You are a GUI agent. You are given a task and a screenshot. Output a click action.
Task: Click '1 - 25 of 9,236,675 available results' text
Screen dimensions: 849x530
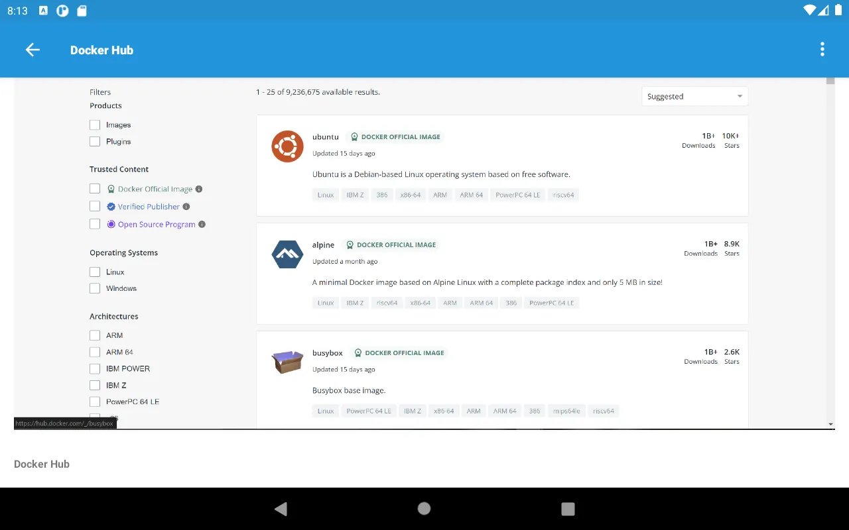(x=318, y=92)
